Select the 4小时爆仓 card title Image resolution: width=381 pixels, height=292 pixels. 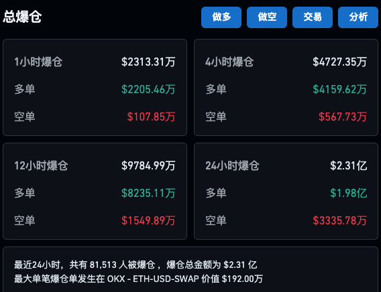tap(229, 62)
